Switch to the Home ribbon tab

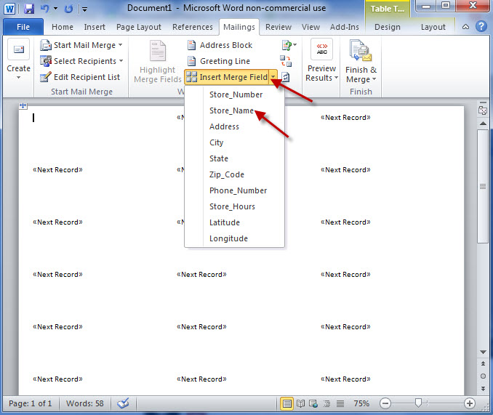point(63,28)
